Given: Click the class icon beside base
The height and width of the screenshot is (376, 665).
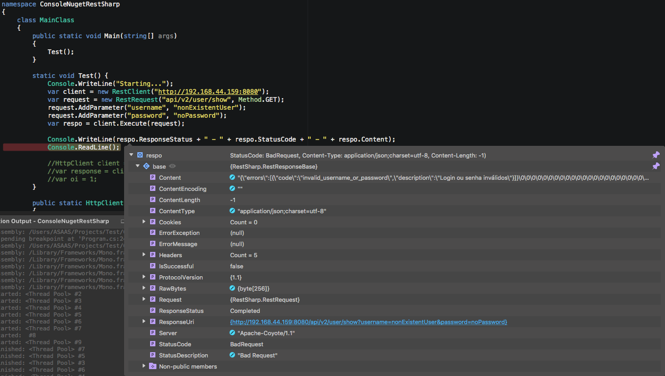Looking at the screenshot, I should (x=146, y=167).
